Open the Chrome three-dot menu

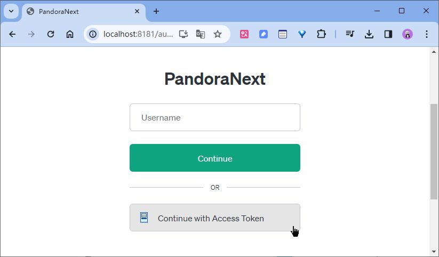pyautogui.click(x=427, y=34)
